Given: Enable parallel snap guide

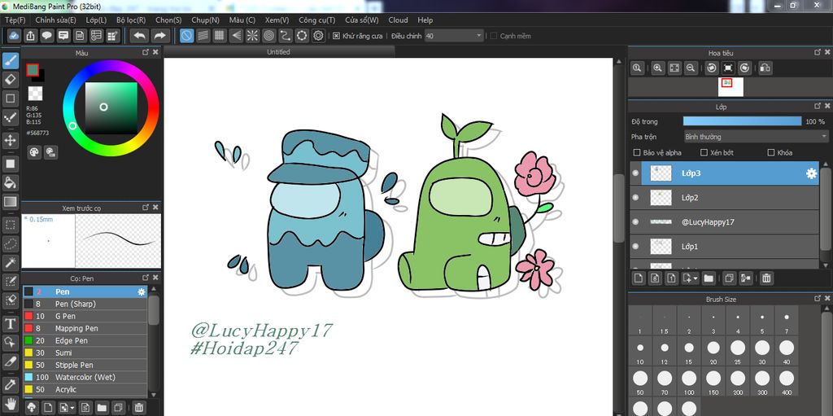Looking at the screenshot, I should 203,36.
